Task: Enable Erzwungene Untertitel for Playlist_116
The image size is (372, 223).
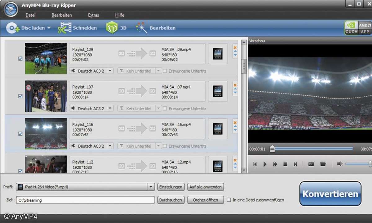Action: pyautogui.click(x=165, y=146)
